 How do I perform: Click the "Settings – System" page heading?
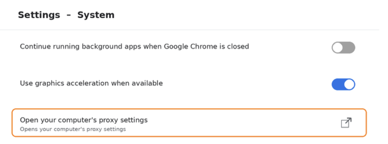click(x=66, y=15)
